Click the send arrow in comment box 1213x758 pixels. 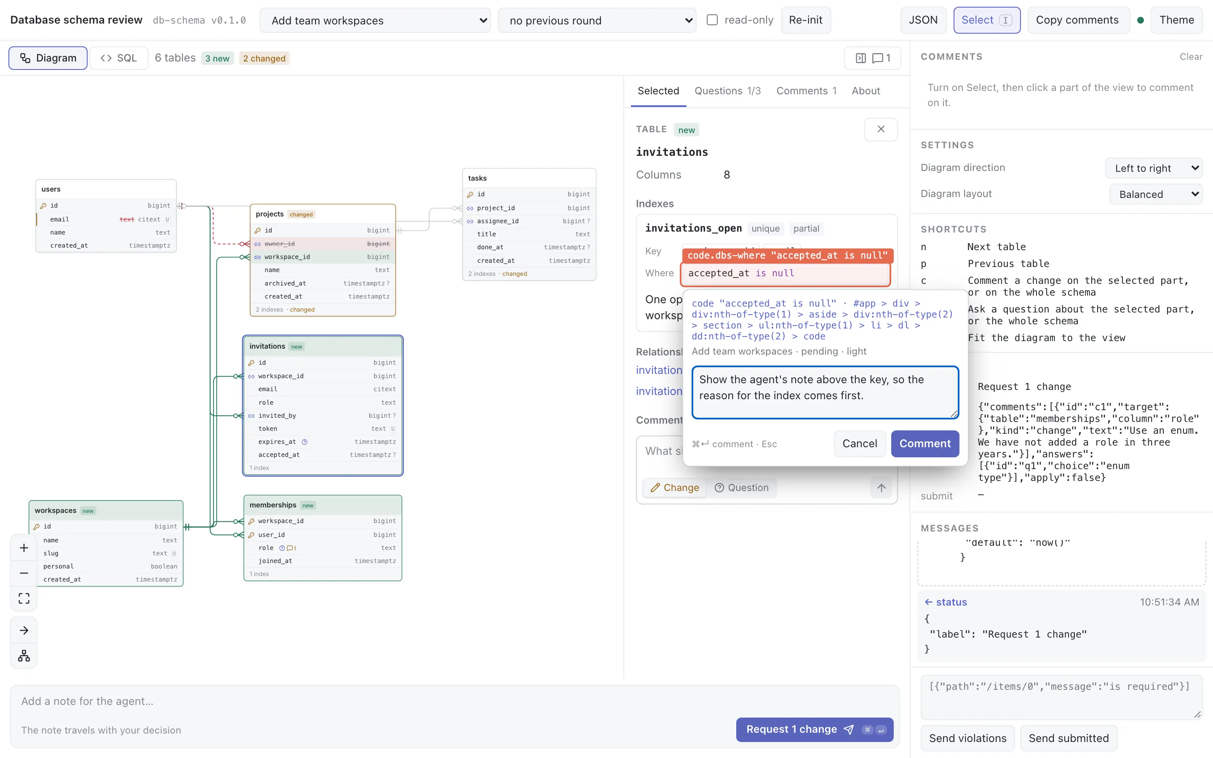pyautogui.click(x=881, y=488)
